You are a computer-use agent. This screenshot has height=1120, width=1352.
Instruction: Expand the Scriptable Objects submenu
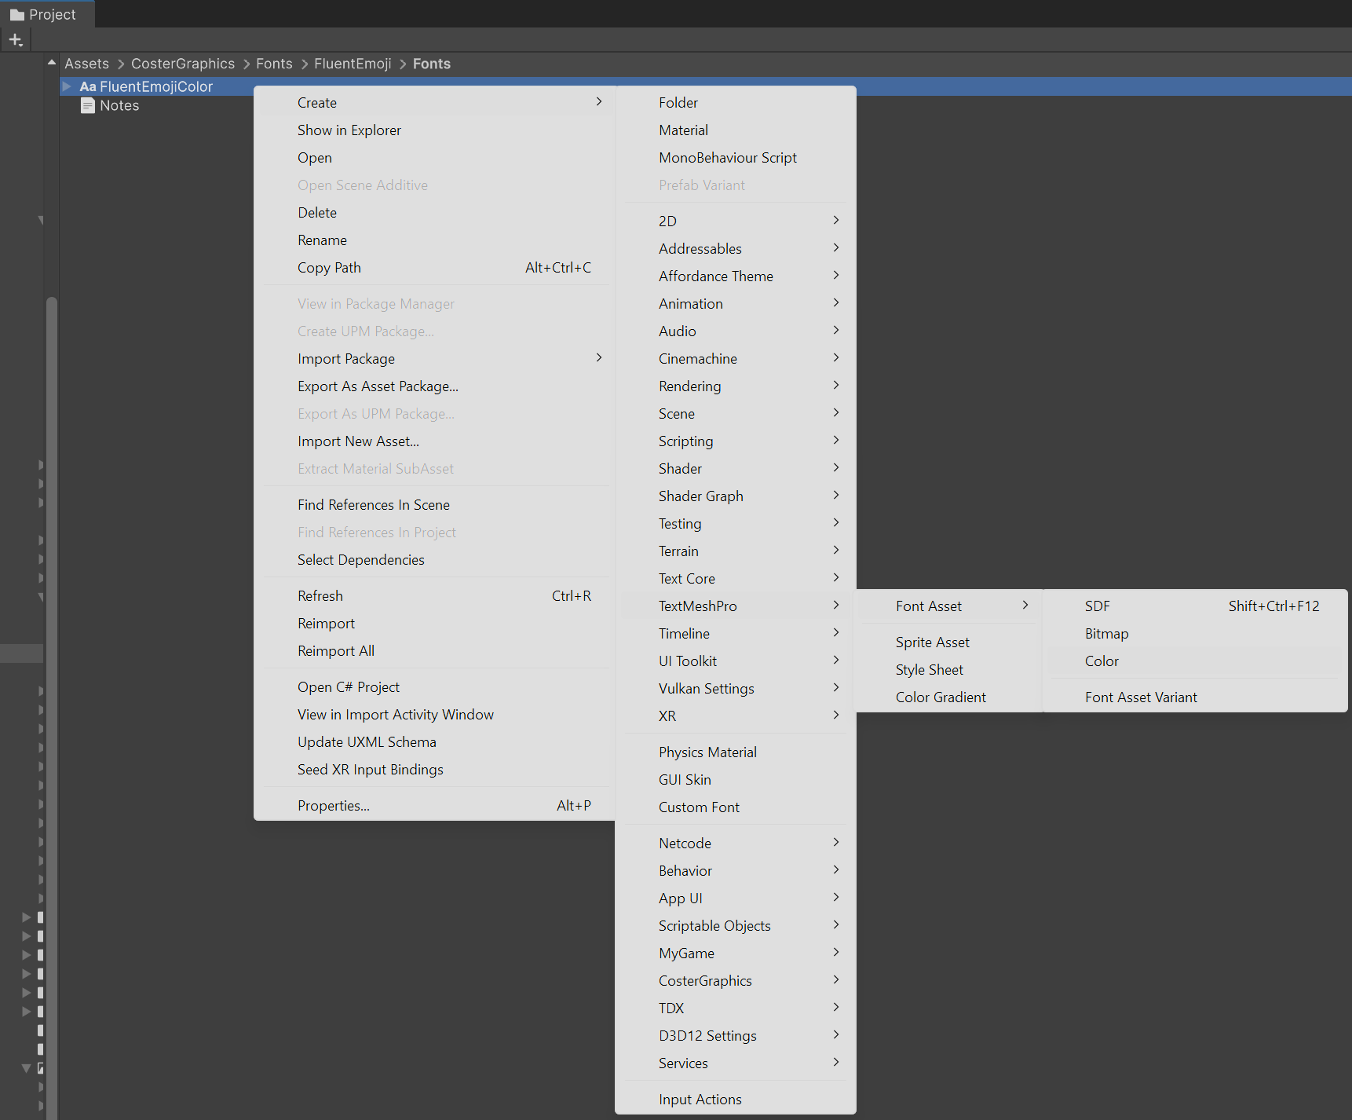click(x=736, y=926)
